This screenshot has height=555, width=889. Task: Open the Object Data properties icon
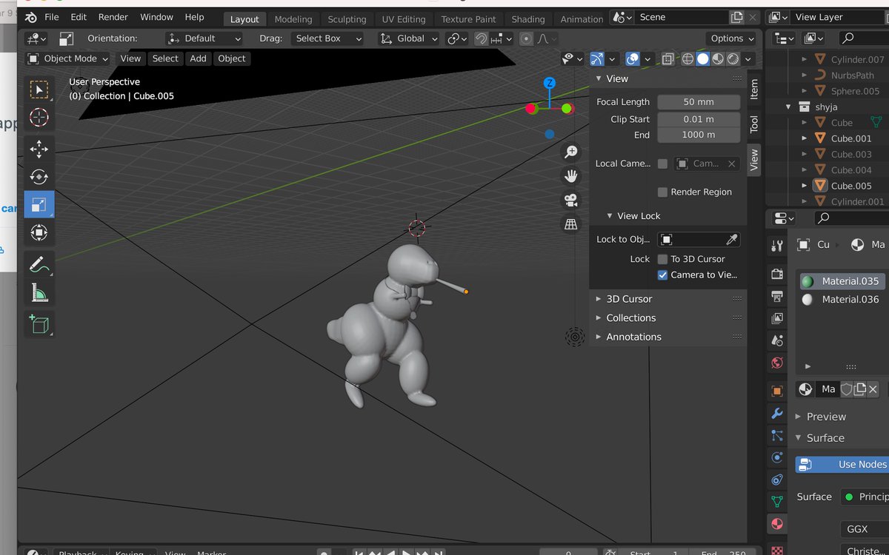tap(777, 501)
